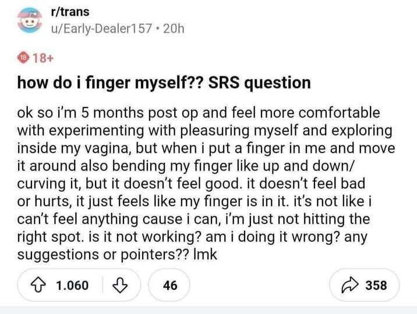Upvote the post with the up arrow
Screen dimensions: 417x314
[x=40, y=286]
